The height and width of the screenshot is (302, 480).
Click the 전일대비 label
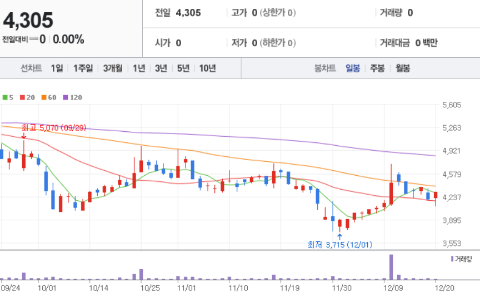point(15,39)
